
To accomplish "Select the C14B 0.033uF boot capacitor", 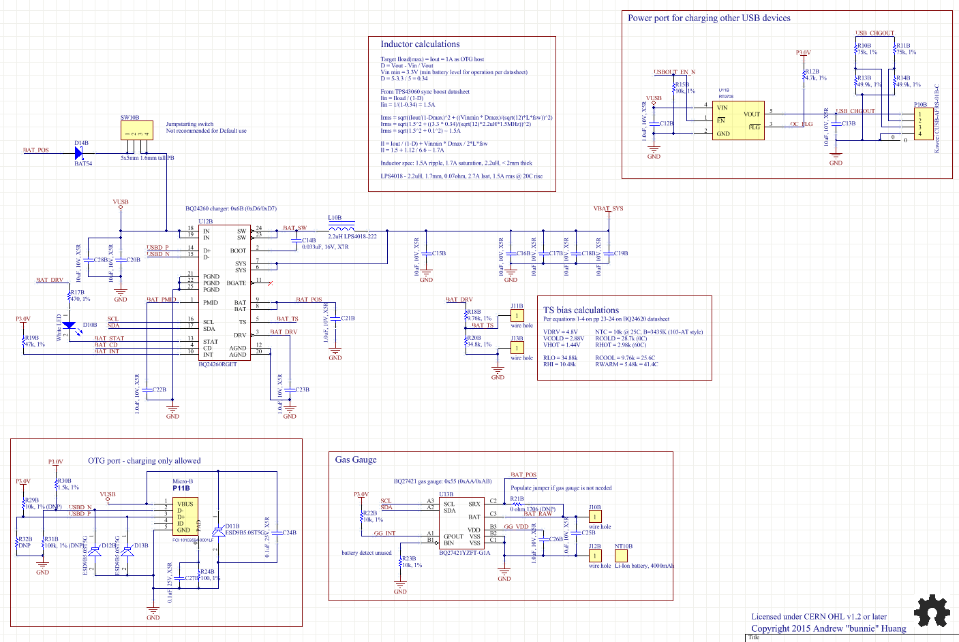I will tap(296, 240).
